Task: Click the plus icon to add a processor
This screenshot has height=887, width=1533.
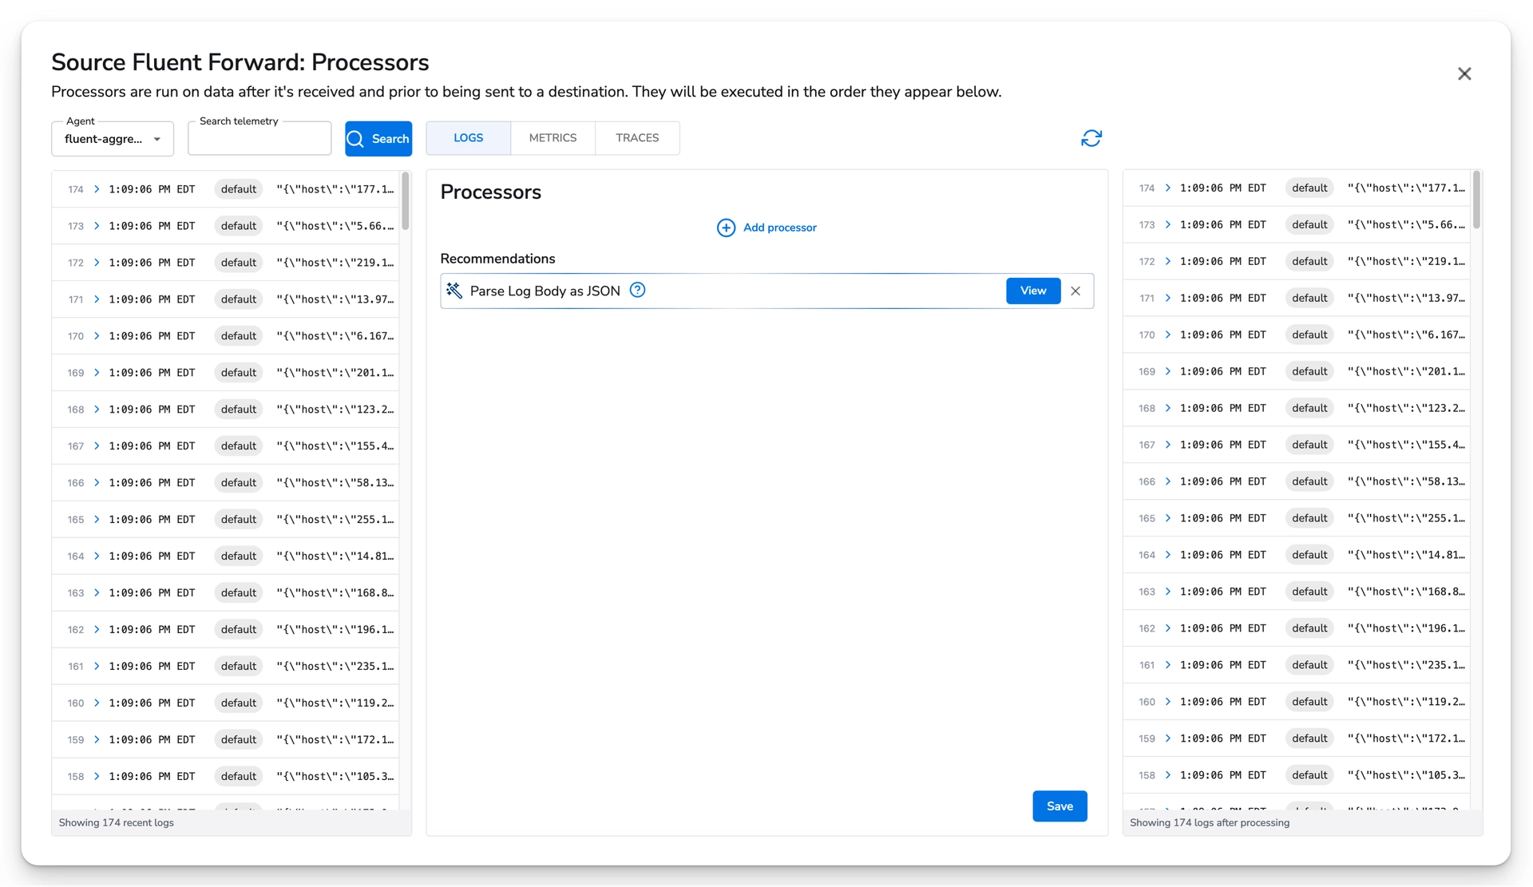Action: click(x=726, y=228)
